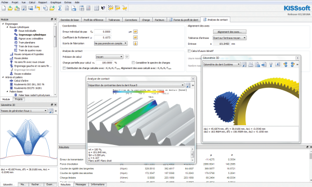The width and height of the screenshot is (312, 187).
Task: Check Distribution de charge calculée avec option
Action: point(64,68)
